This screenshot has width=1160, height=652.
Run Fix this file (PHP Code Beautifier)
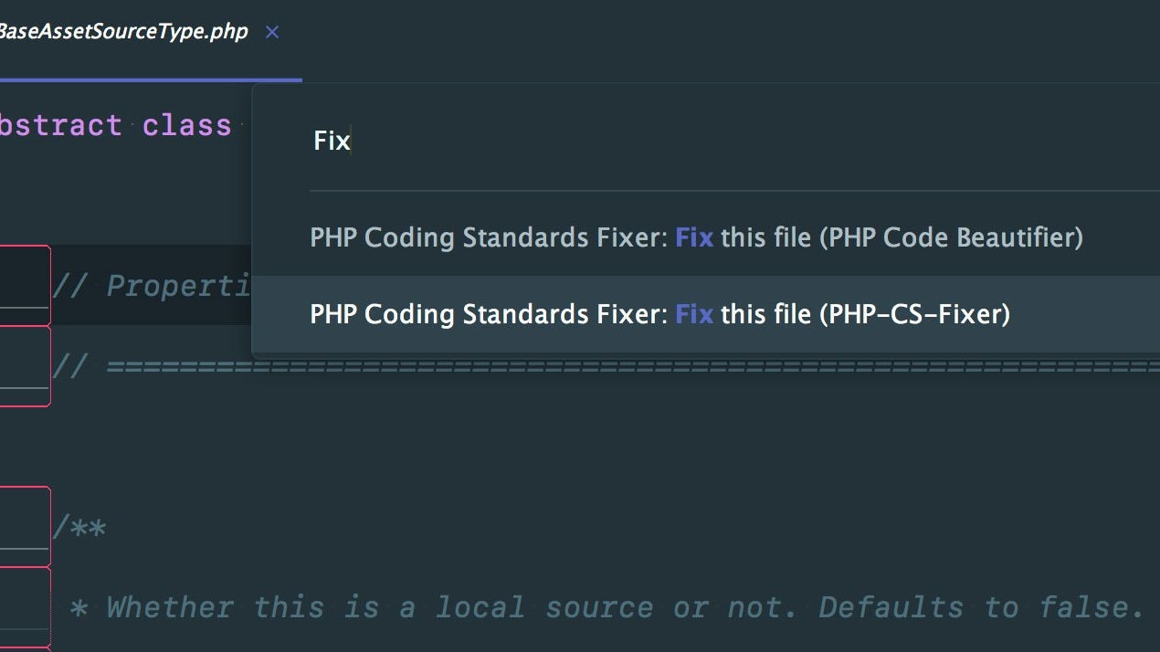pyautogui.click(x=696, y=238)
